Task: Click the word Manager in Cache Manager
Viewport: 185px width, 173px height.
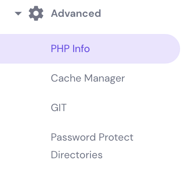Action: (105, 79)
